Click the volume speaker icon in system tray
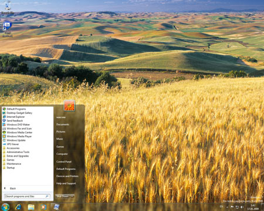 point(242,207)
